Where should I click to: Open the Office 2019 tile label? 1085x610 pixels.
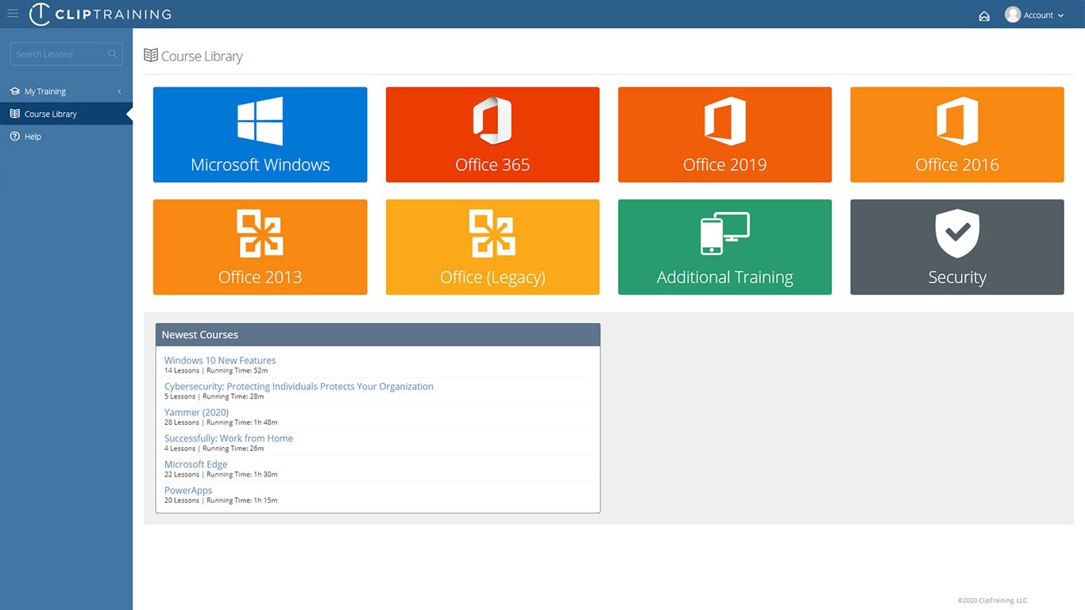tap(725, 165)
